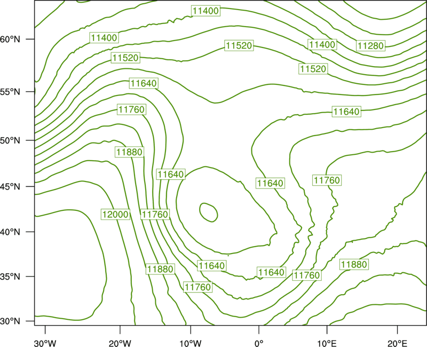
Task: Pick the 20°E longitude tick label
Action: [397, 343]
